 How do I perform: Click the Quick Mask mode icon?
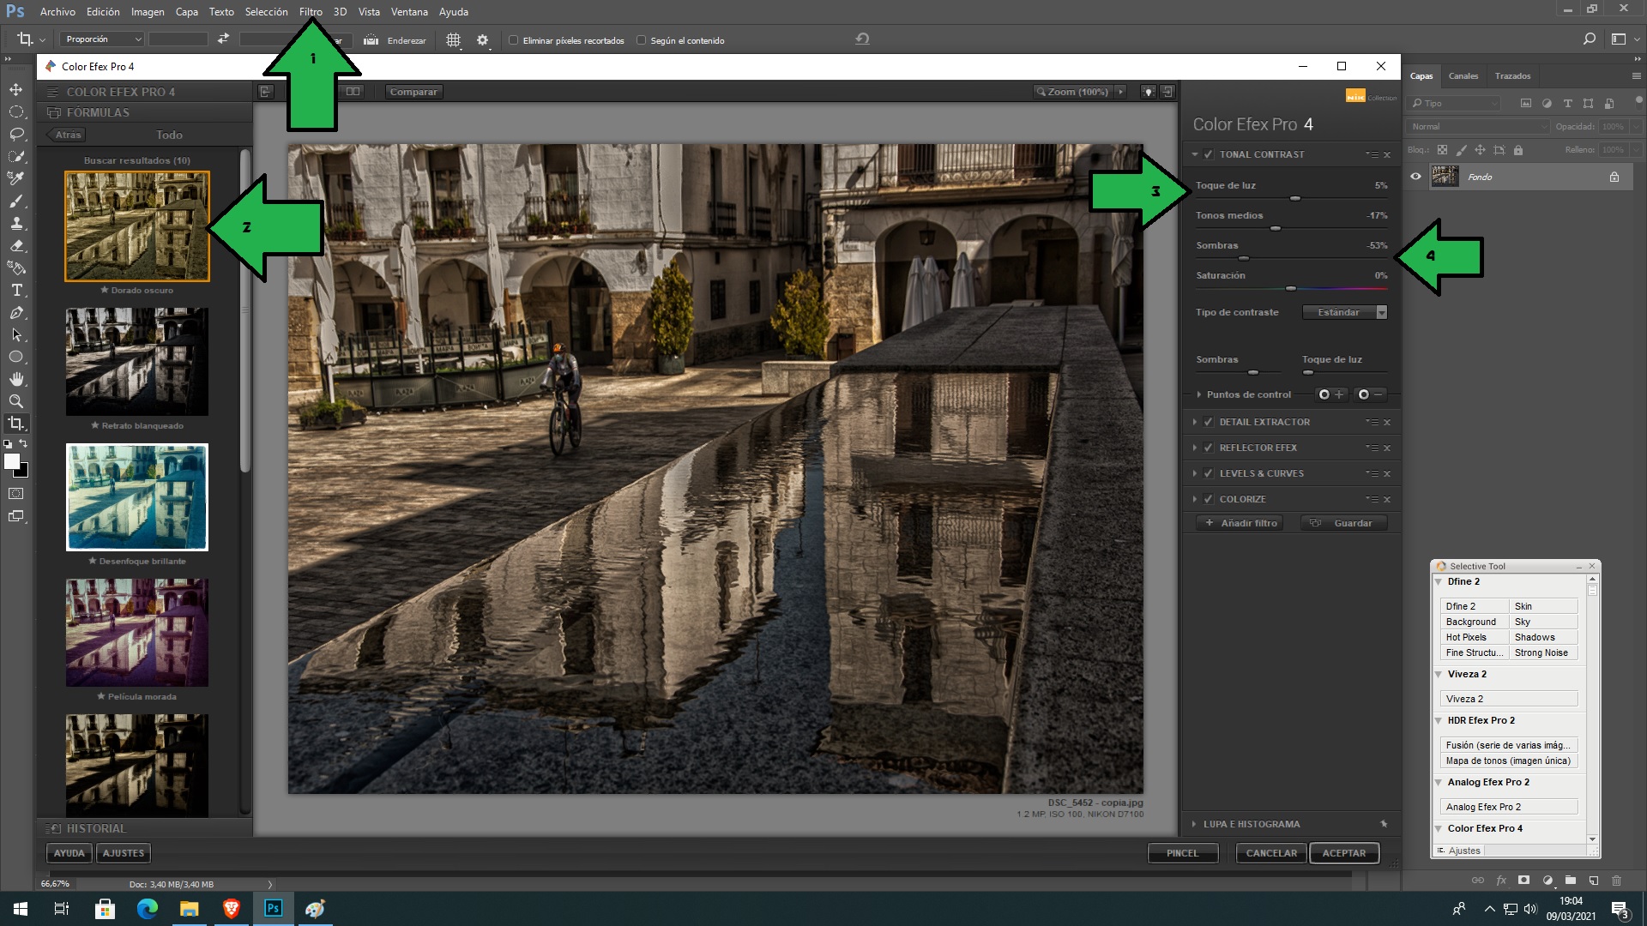(16, 494)
